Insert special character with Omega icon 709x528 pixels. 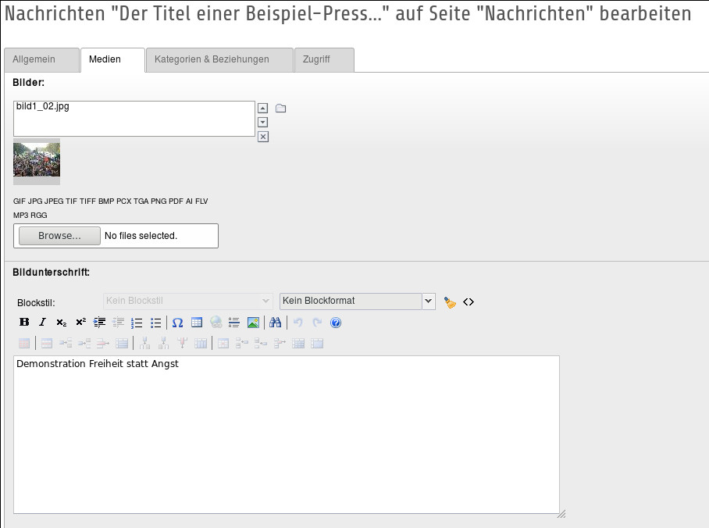[177, 322]
